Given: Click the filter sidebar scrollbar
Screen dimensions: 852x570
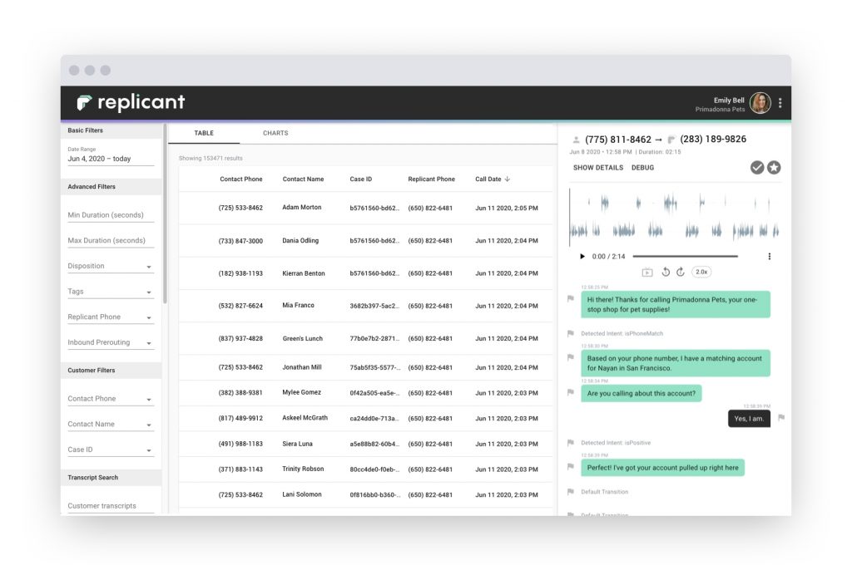Looking at the screenshot, I should 165,214.
